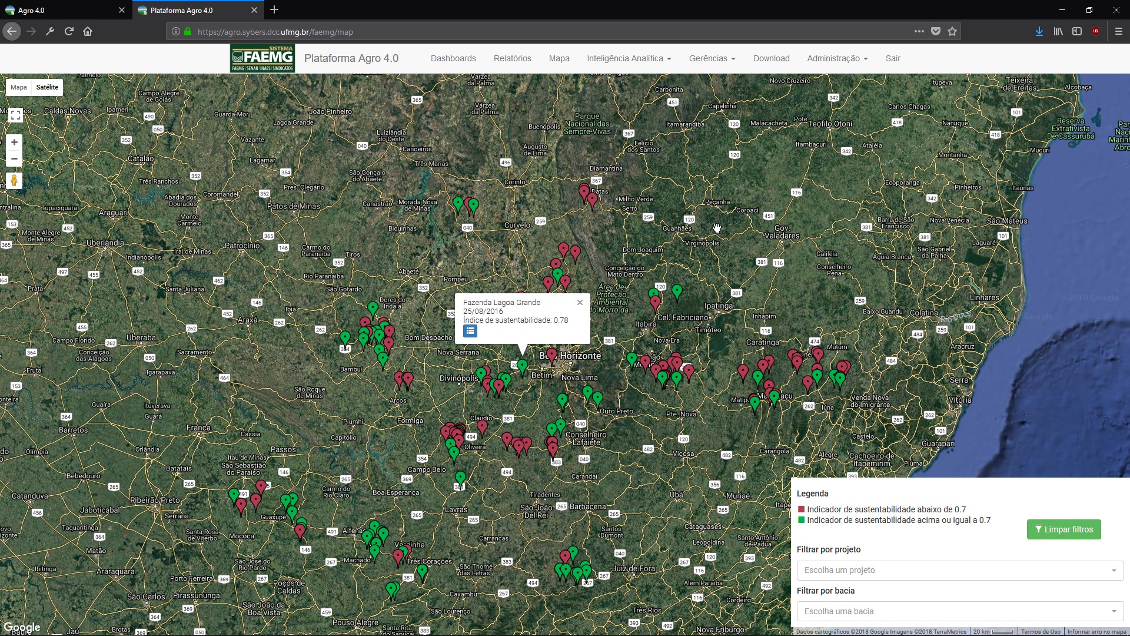The image size is (1130, 636).
Task: Open the Dashboards menu item
Action: click(453, 58)
